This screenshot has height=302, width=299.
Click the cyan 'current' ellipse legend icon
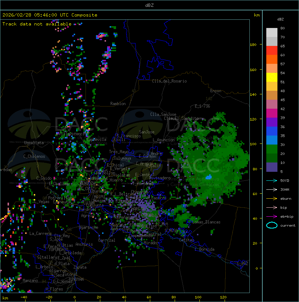pyautogui.click(x=272, y=225)
